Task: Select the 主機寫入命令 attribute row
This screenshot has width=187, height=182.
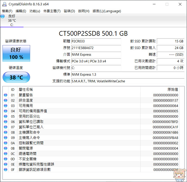Action: (91, 138)
